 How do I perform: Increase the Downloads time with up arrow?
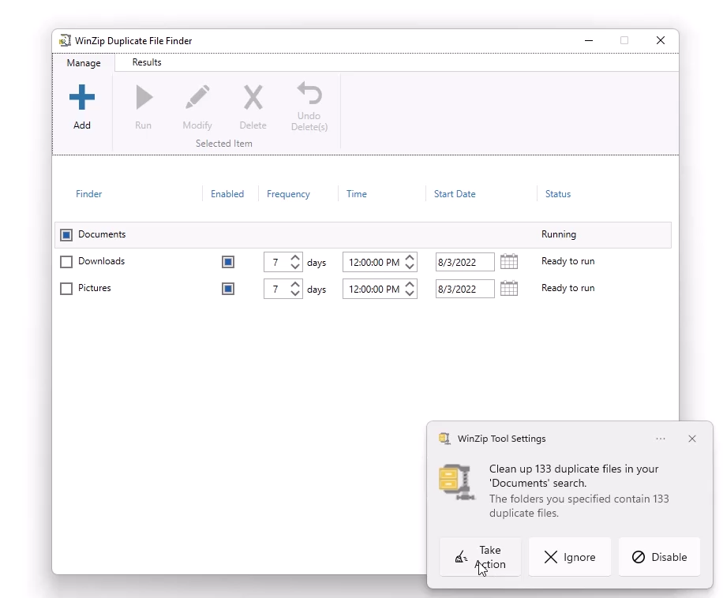[410, 257]
